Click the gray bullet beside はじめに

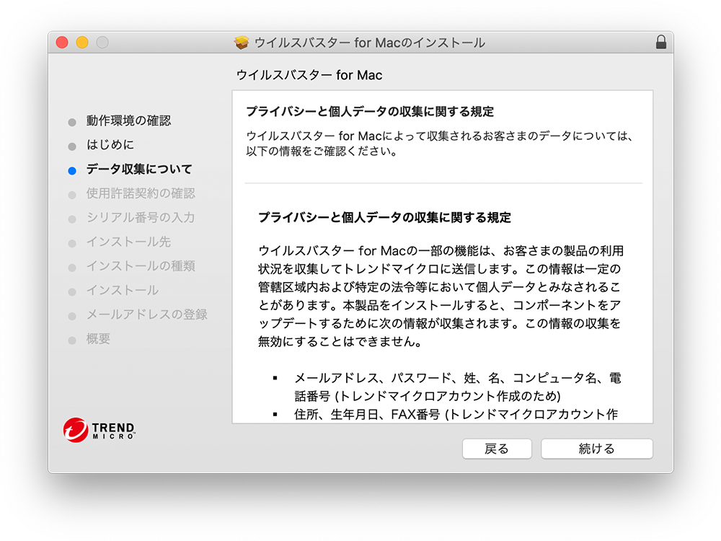pyautogui.click(x=71, y=146)
